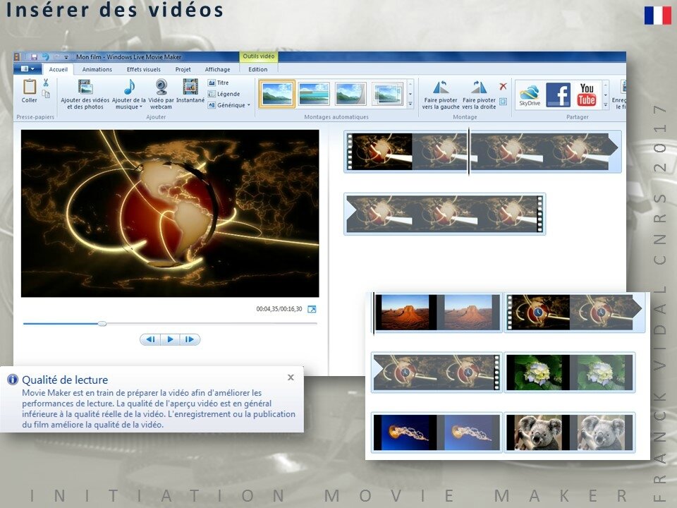Open the Ajouter de la musique dropdown
Image resolution: width=677 pixels, height=508 pixels.
tap(128, 94)
